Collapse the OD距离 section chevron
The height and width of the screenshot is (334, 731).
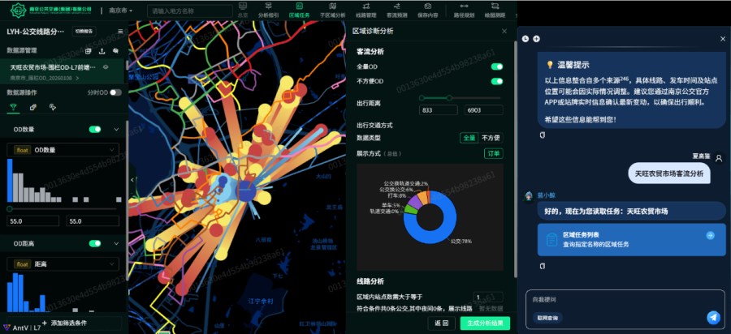(x=116, y=243)
